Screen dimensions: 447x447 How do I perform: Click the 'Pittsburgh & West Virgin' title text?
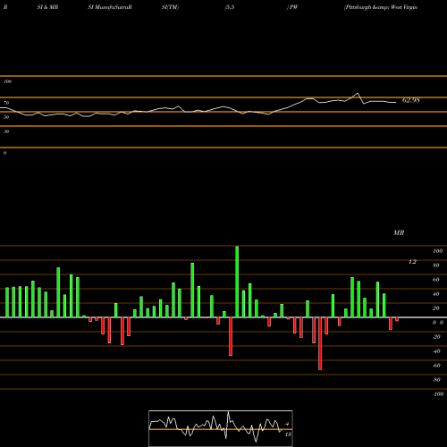(x=381, y=7)
